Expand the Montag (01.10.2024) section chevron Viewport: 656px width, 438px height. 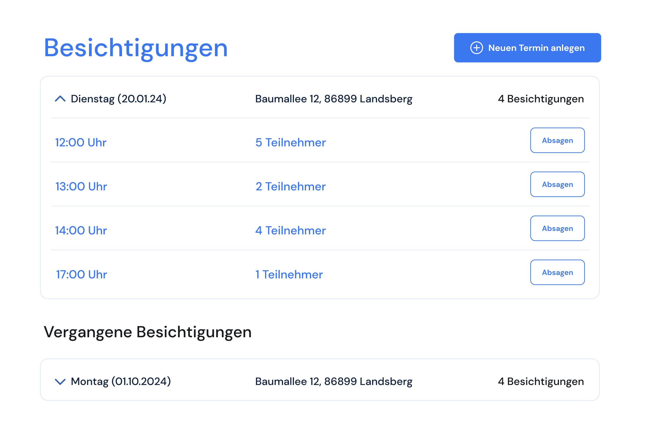tap(60, 382)
